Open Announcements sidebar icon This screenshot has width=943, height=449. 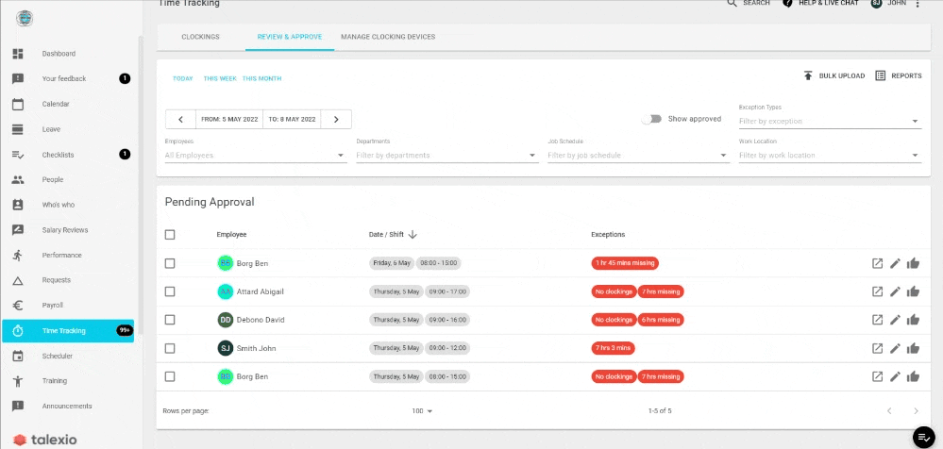tap(17, 406)
